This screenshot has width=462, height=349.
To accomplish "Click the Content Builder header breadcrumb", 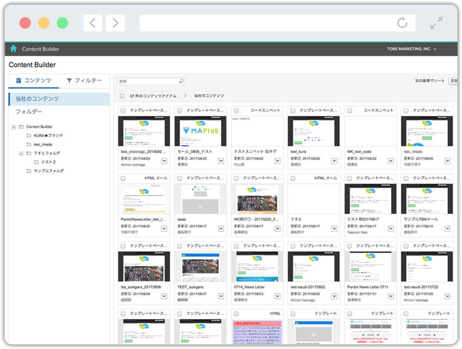I will (40, 49).
